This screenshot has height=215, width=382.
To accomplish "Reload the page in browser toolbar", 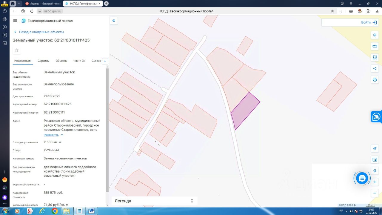I will [x=32, y=11].
